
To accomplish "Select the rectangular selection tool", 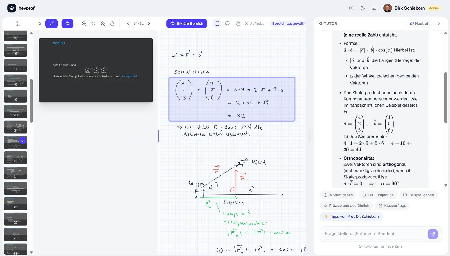I will [217, 23].
